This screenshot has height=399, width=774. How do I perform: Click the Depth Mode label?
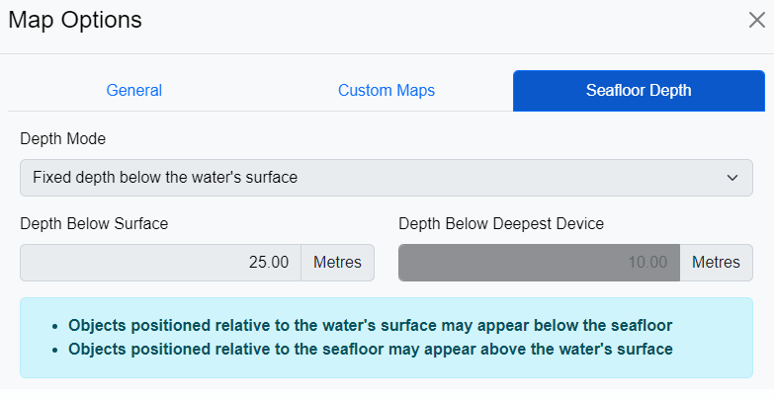pyautogui.click(x=63, y=138)
